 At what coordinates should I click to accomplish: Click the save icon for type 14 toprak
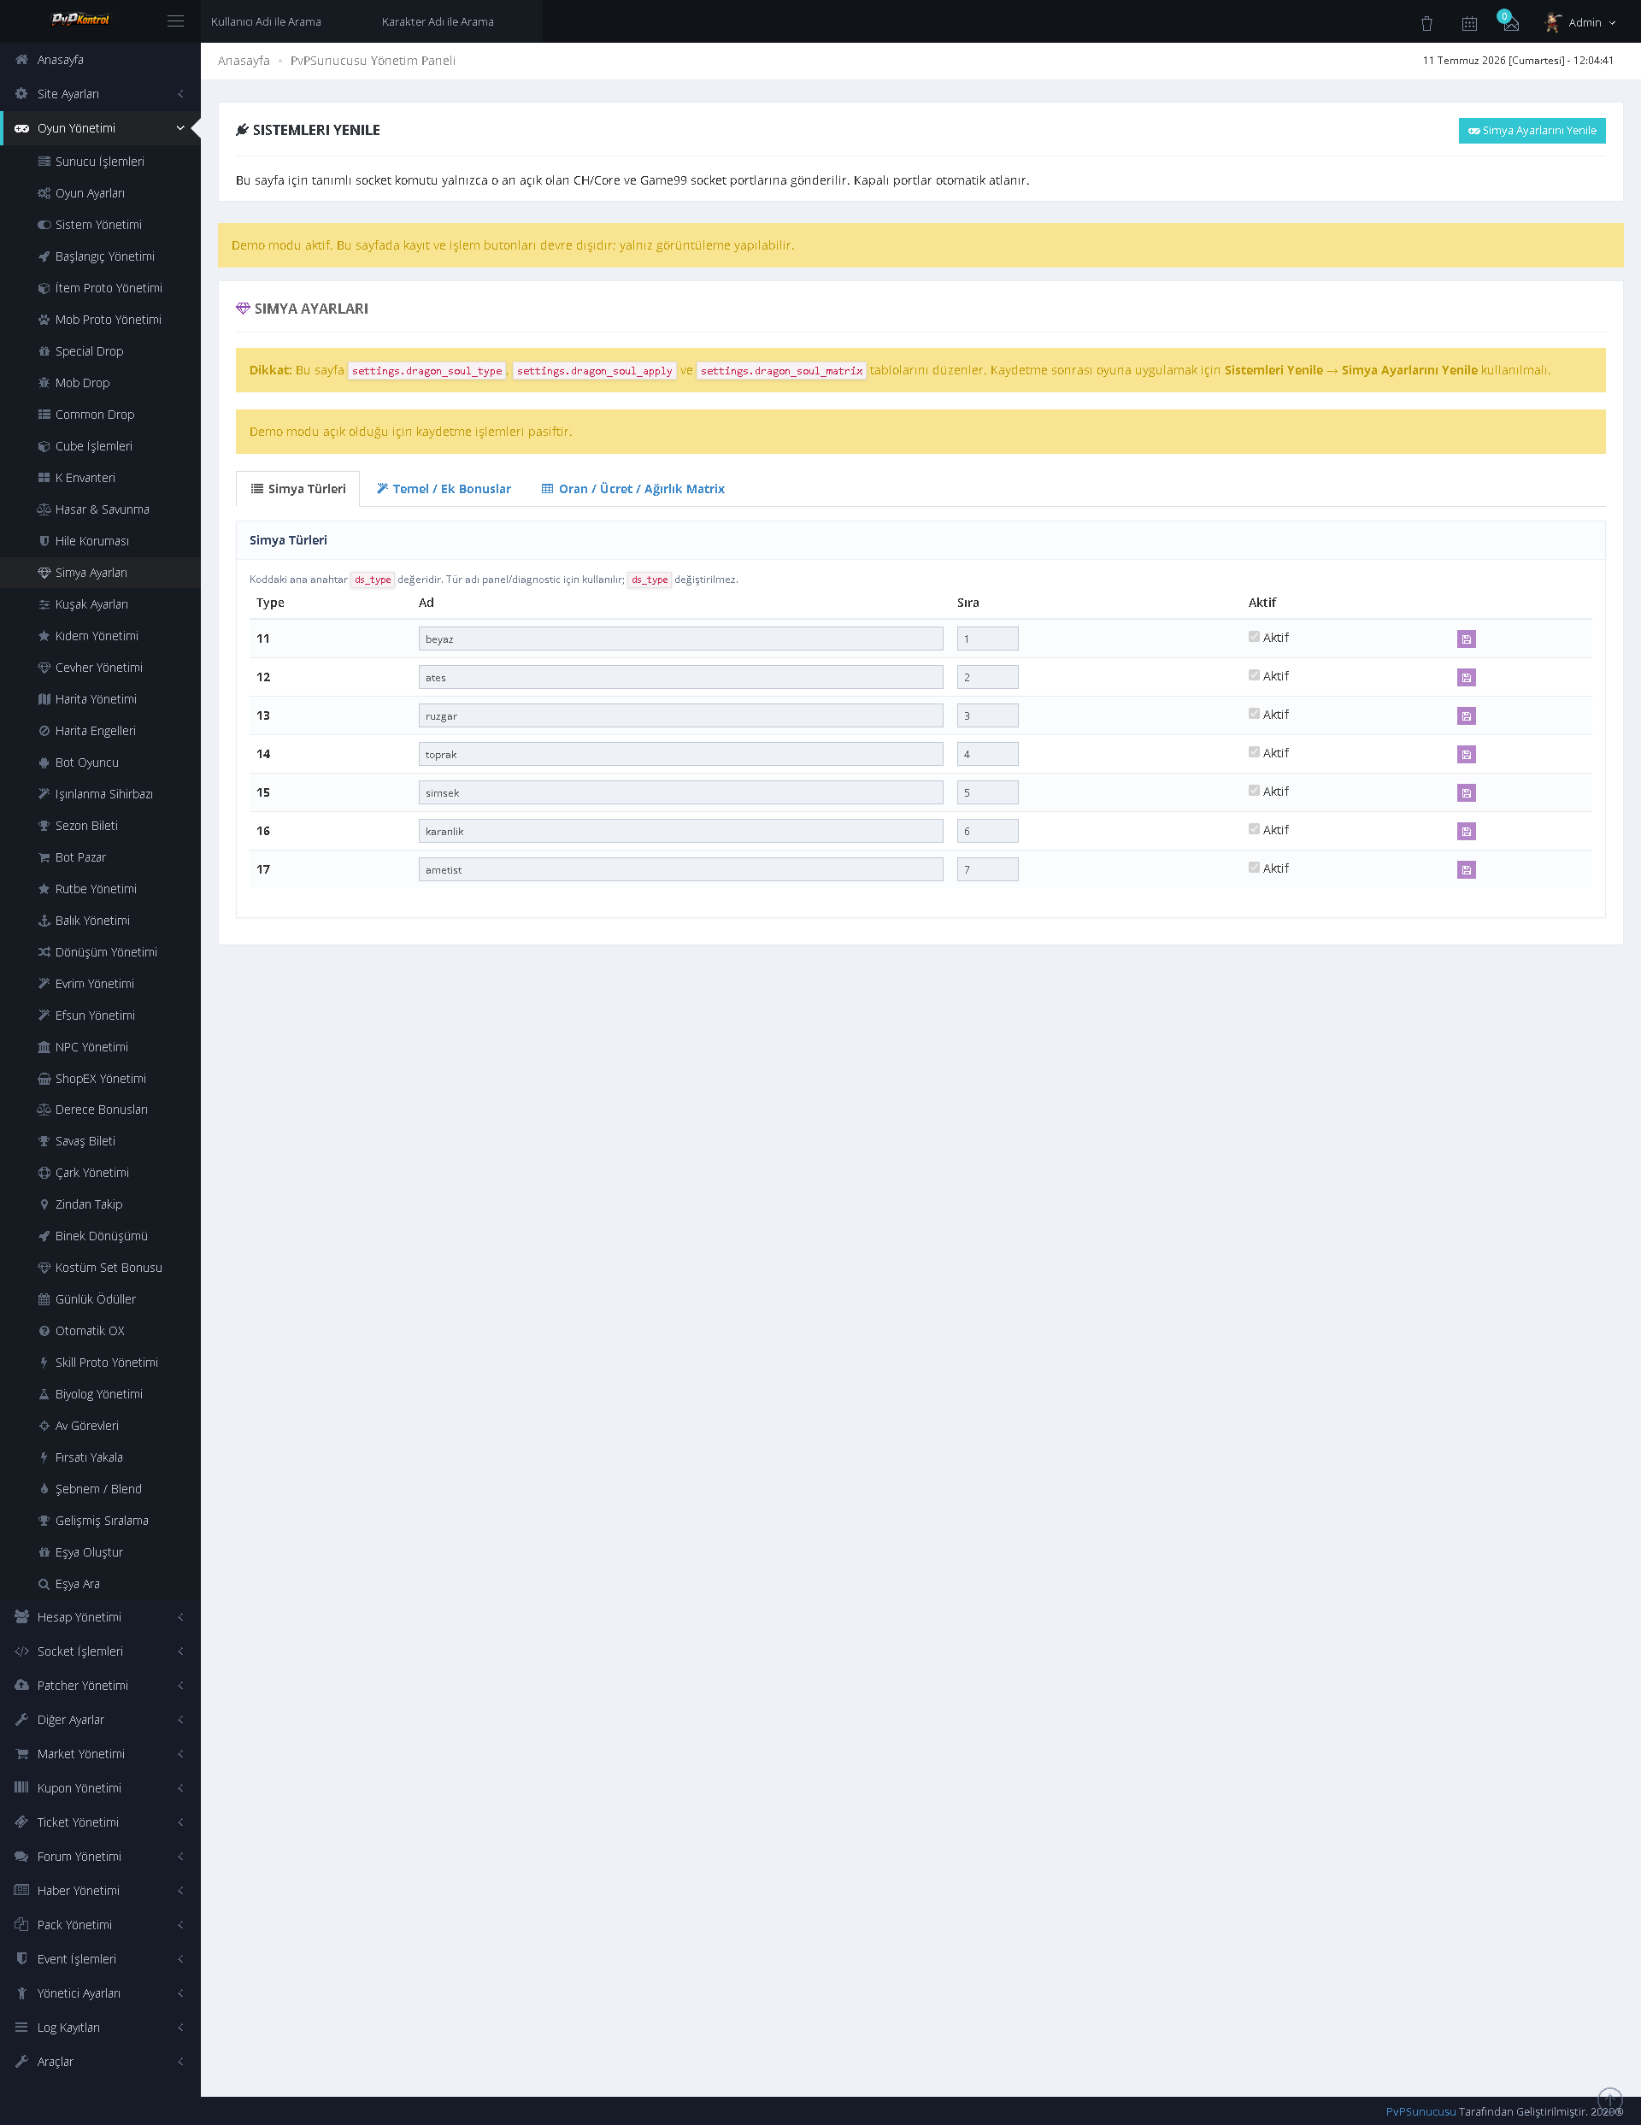click(1466, 754)
